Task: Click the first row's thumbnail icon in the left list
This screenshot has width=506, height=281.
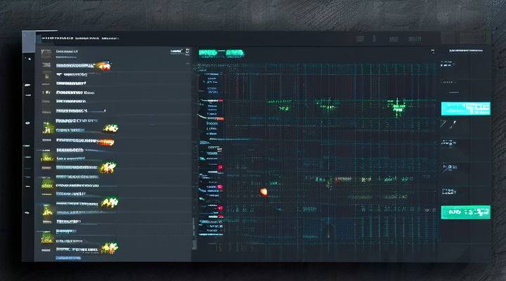Action: coord(46,52)
